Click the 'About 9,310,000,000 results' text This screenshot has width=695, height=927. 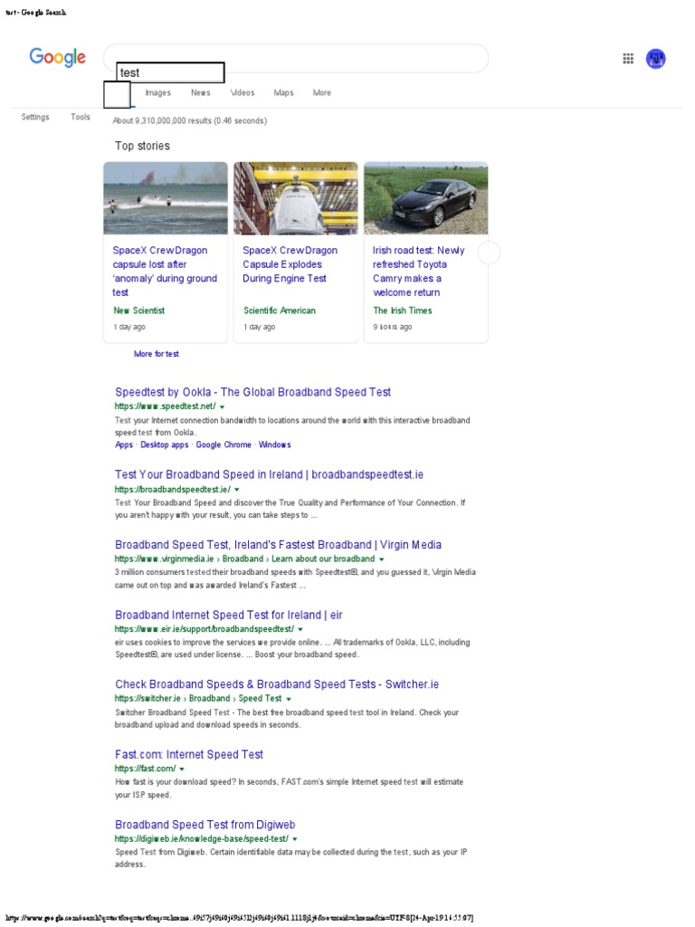pyautogui.click(x=190, y=120)
